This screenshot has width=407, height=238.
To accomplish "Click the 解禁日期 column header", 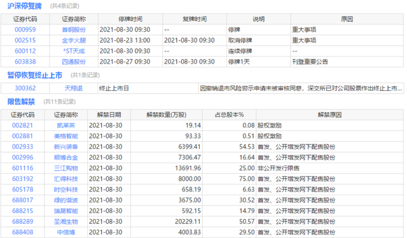I will 109,115.
